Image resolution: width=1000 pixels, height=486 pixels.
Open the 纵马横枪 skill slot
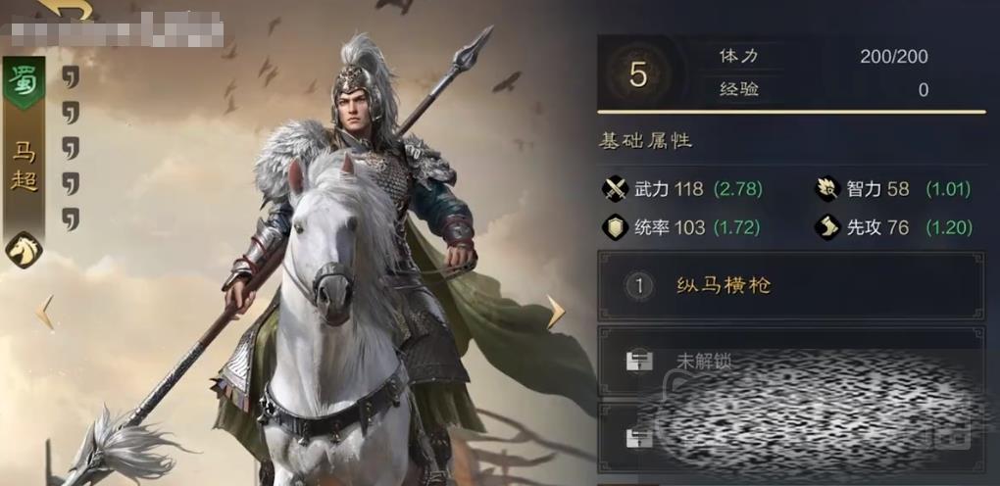tap(790, 286)
